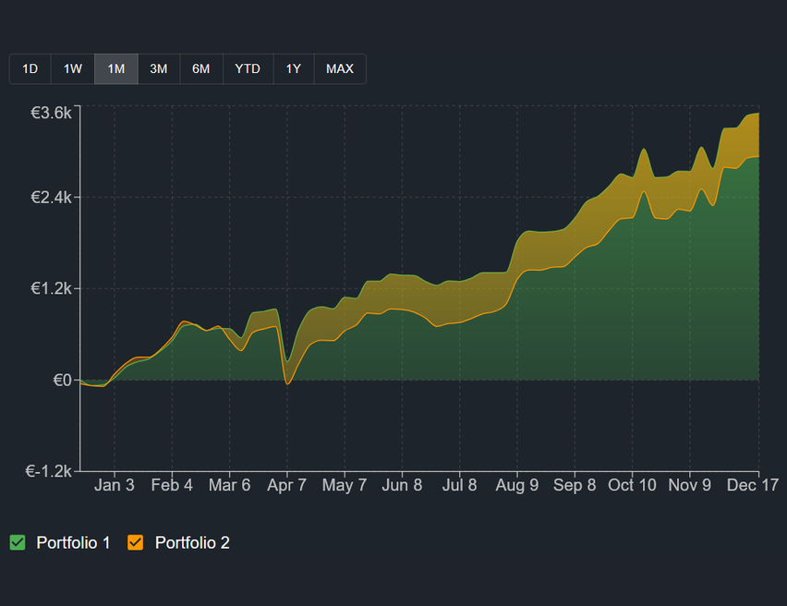View full history with MAX button
The height and width of the screenshot is (606, 787).
339,68
